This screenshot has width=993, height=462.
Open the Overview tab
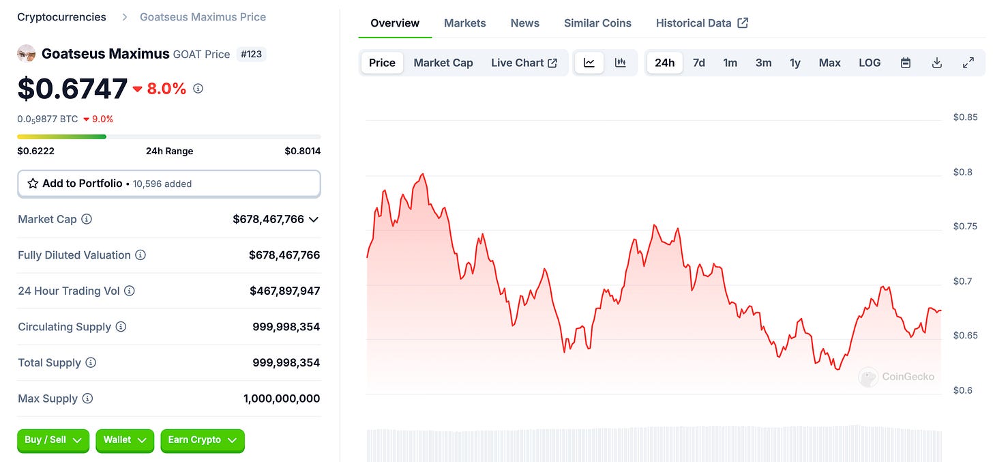pyautogui.click(x=395, y=23)
